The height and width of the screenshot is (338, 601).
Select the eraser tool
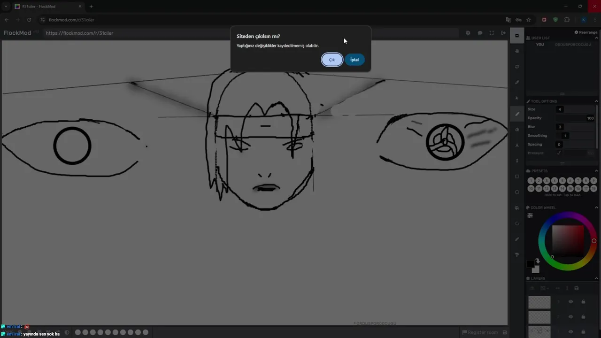coord(517,129)
